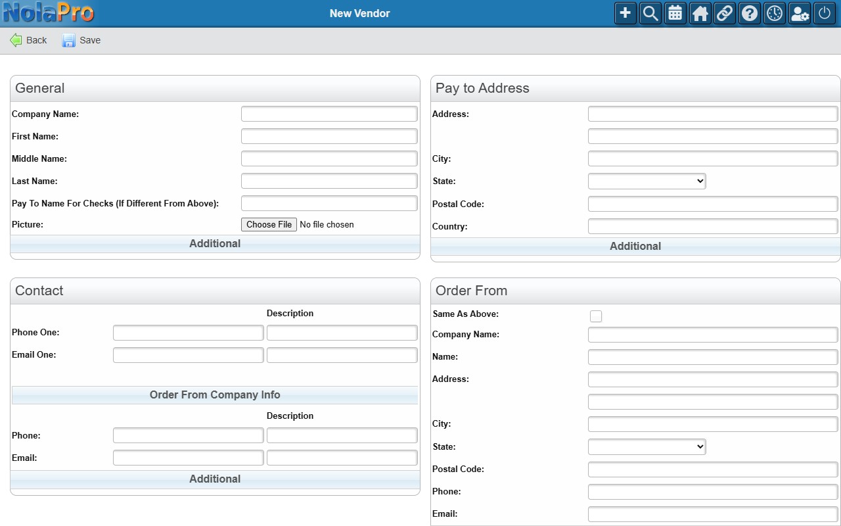Click the 'Order From' section heading
This screenshot has height=526, width=841.
click(x=471, y=291)
